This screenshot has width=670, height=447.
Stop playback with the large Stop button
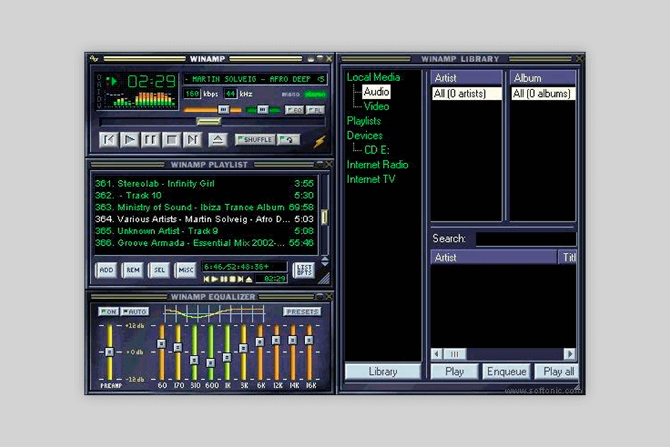pos(172,140)
